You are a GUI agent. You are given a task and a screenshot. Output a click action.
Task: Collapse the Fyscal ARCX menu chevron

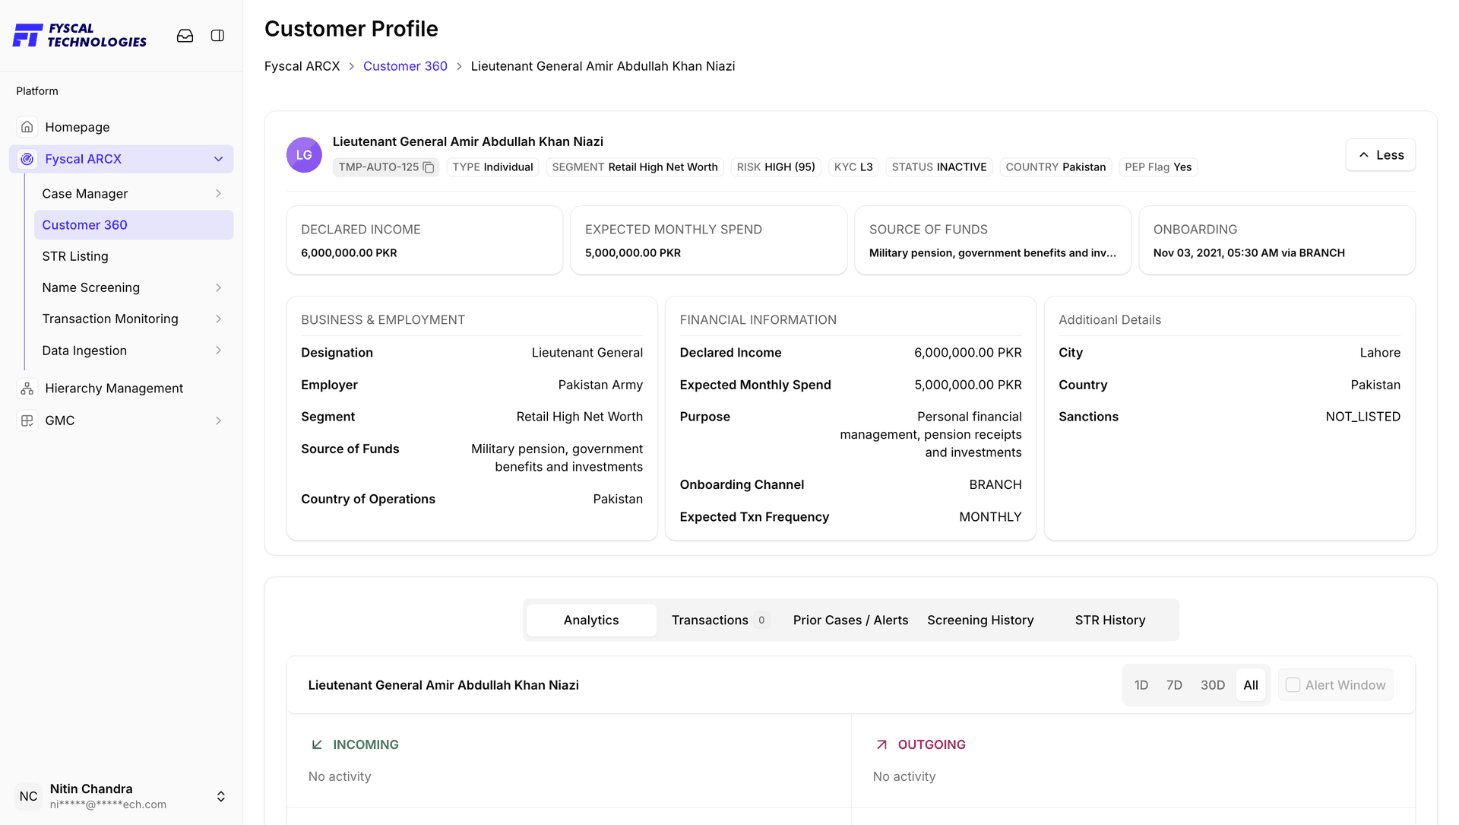tap(219, 159)
